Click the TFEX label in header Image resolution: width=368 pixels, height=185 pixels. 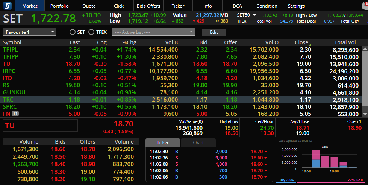[241, 21]
